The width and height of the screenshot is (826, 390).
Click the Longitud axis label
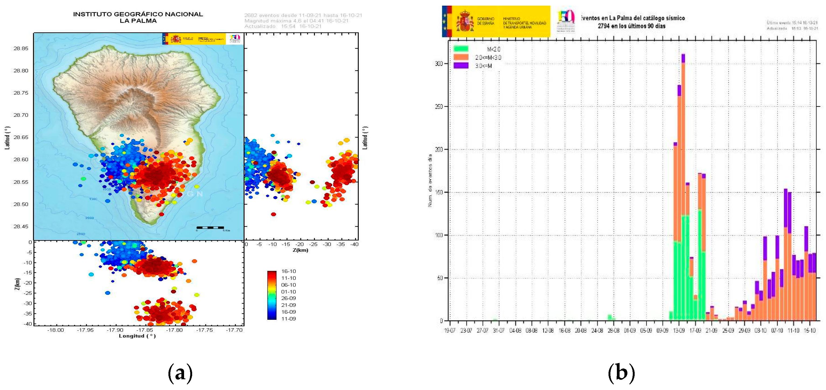pyautogui.click(x=137, y=336)
